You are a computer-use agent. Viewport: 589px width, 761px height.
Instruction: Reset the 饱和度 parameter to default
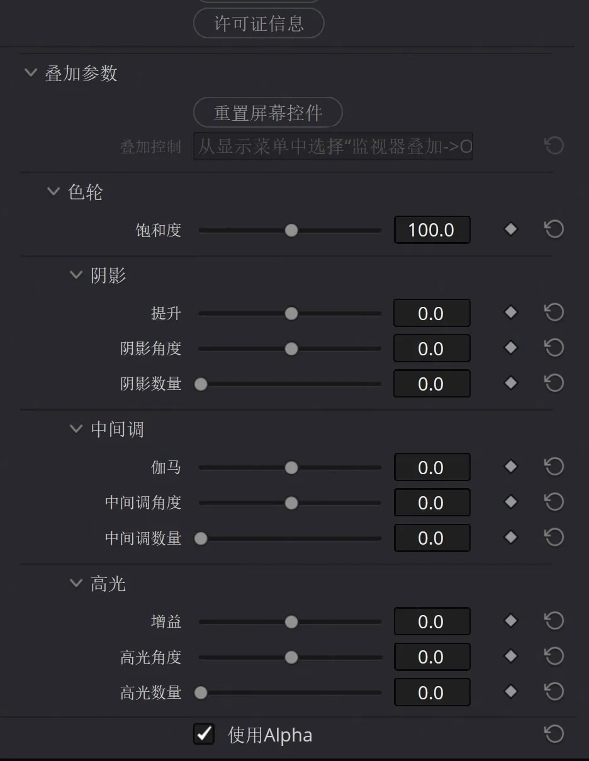tap(554, 230)
